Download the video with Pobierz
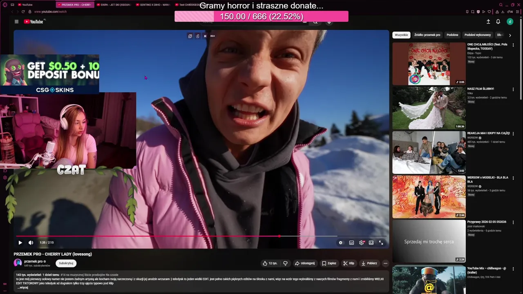The image size is (523, 294). pos(369,263)
